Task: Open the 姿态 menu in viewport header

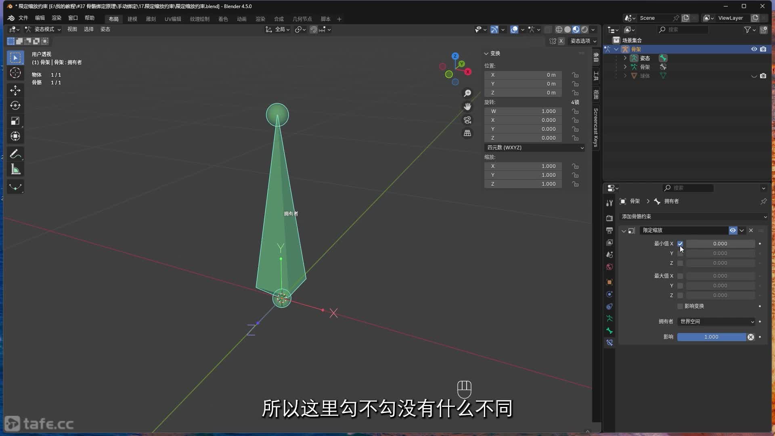Action: pyautogui.click(x=105, y=29)
